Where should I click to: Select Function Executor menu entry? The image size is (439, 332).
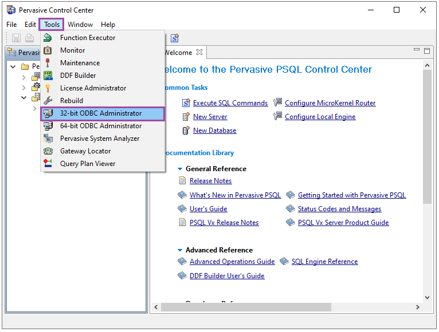point(103,37)
